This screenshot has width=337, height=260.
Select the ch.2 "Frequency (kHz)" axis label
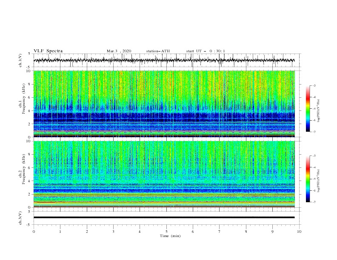click(x=24, y=169)
